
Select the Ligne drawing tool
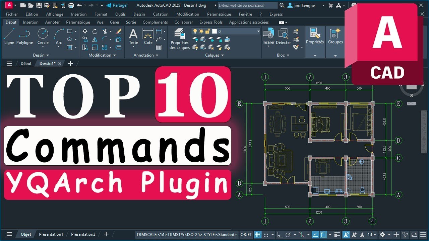[x=9, y=36]
